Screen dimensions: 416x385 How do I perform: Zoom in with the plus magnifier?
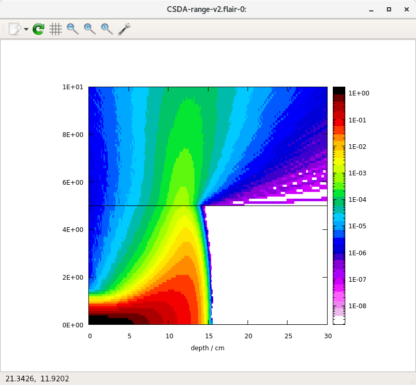tap(90, 29)
